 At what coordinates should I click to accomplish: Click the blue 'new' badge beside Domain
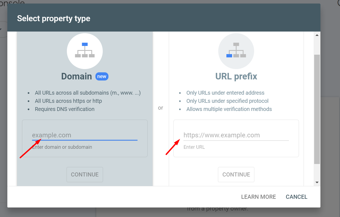(x=102, y=76)
